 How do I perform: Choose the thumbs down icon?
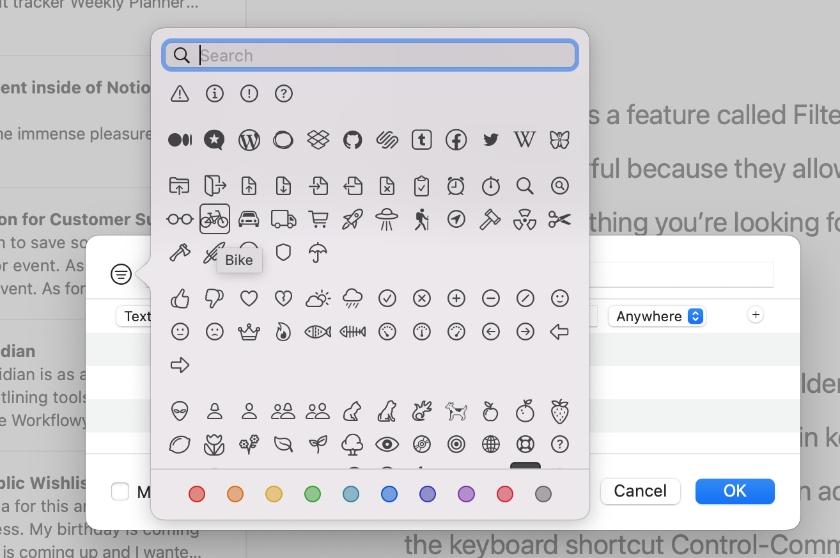pyautogui.click(x=215, y=298)
